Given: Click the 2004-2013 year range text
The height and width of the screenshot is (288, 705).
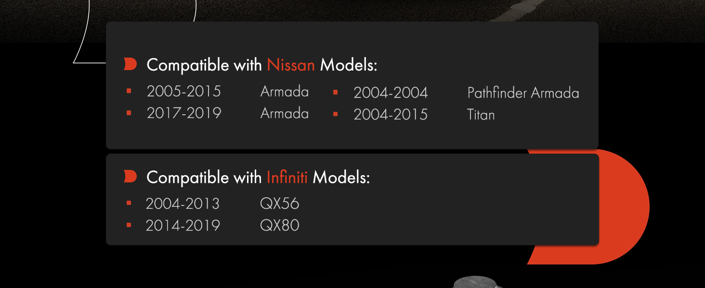Looking at the screenshot, I should [x=183, y=204].
